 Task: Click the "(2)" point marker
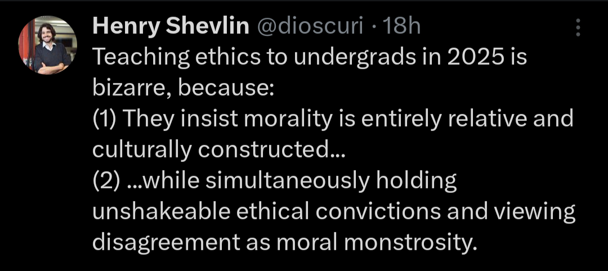tap(104, 180)
